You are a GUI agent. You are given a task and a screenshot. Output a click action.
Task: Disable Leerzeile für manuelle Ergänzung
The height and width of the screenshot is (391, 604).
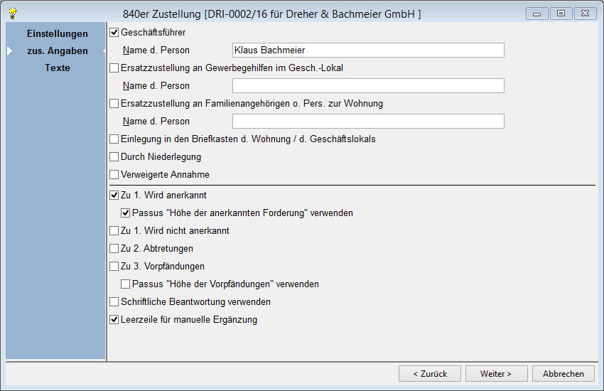pos(114,319)
